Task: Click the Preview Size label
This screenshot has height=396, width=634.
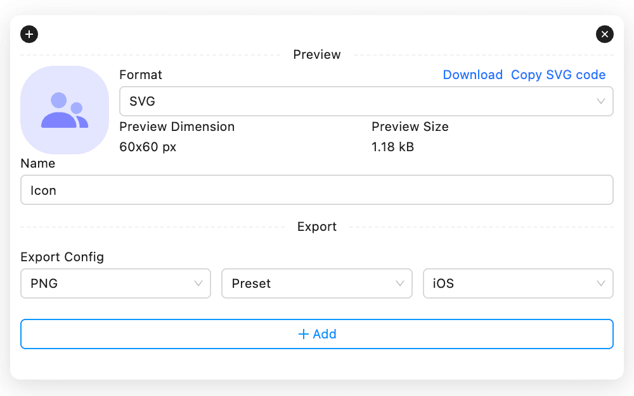Action: (410, 127)
